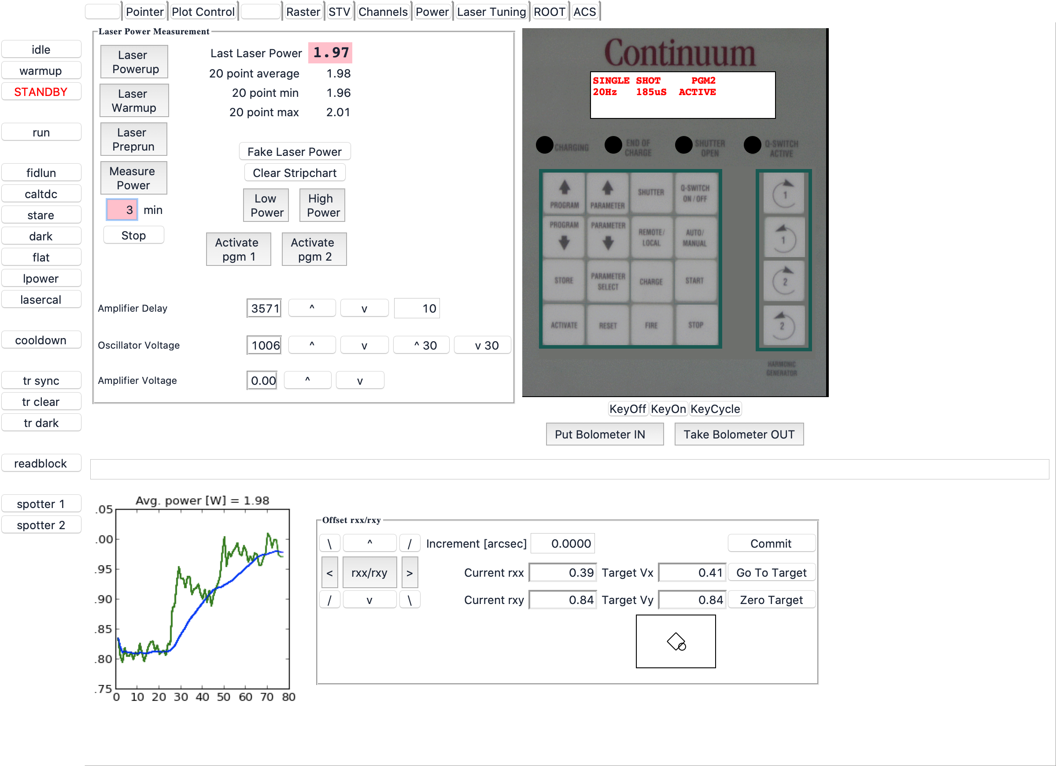The image size is (1056, 766).
Task: Move offset right with the > button
Action: click(x=410, y=572)
